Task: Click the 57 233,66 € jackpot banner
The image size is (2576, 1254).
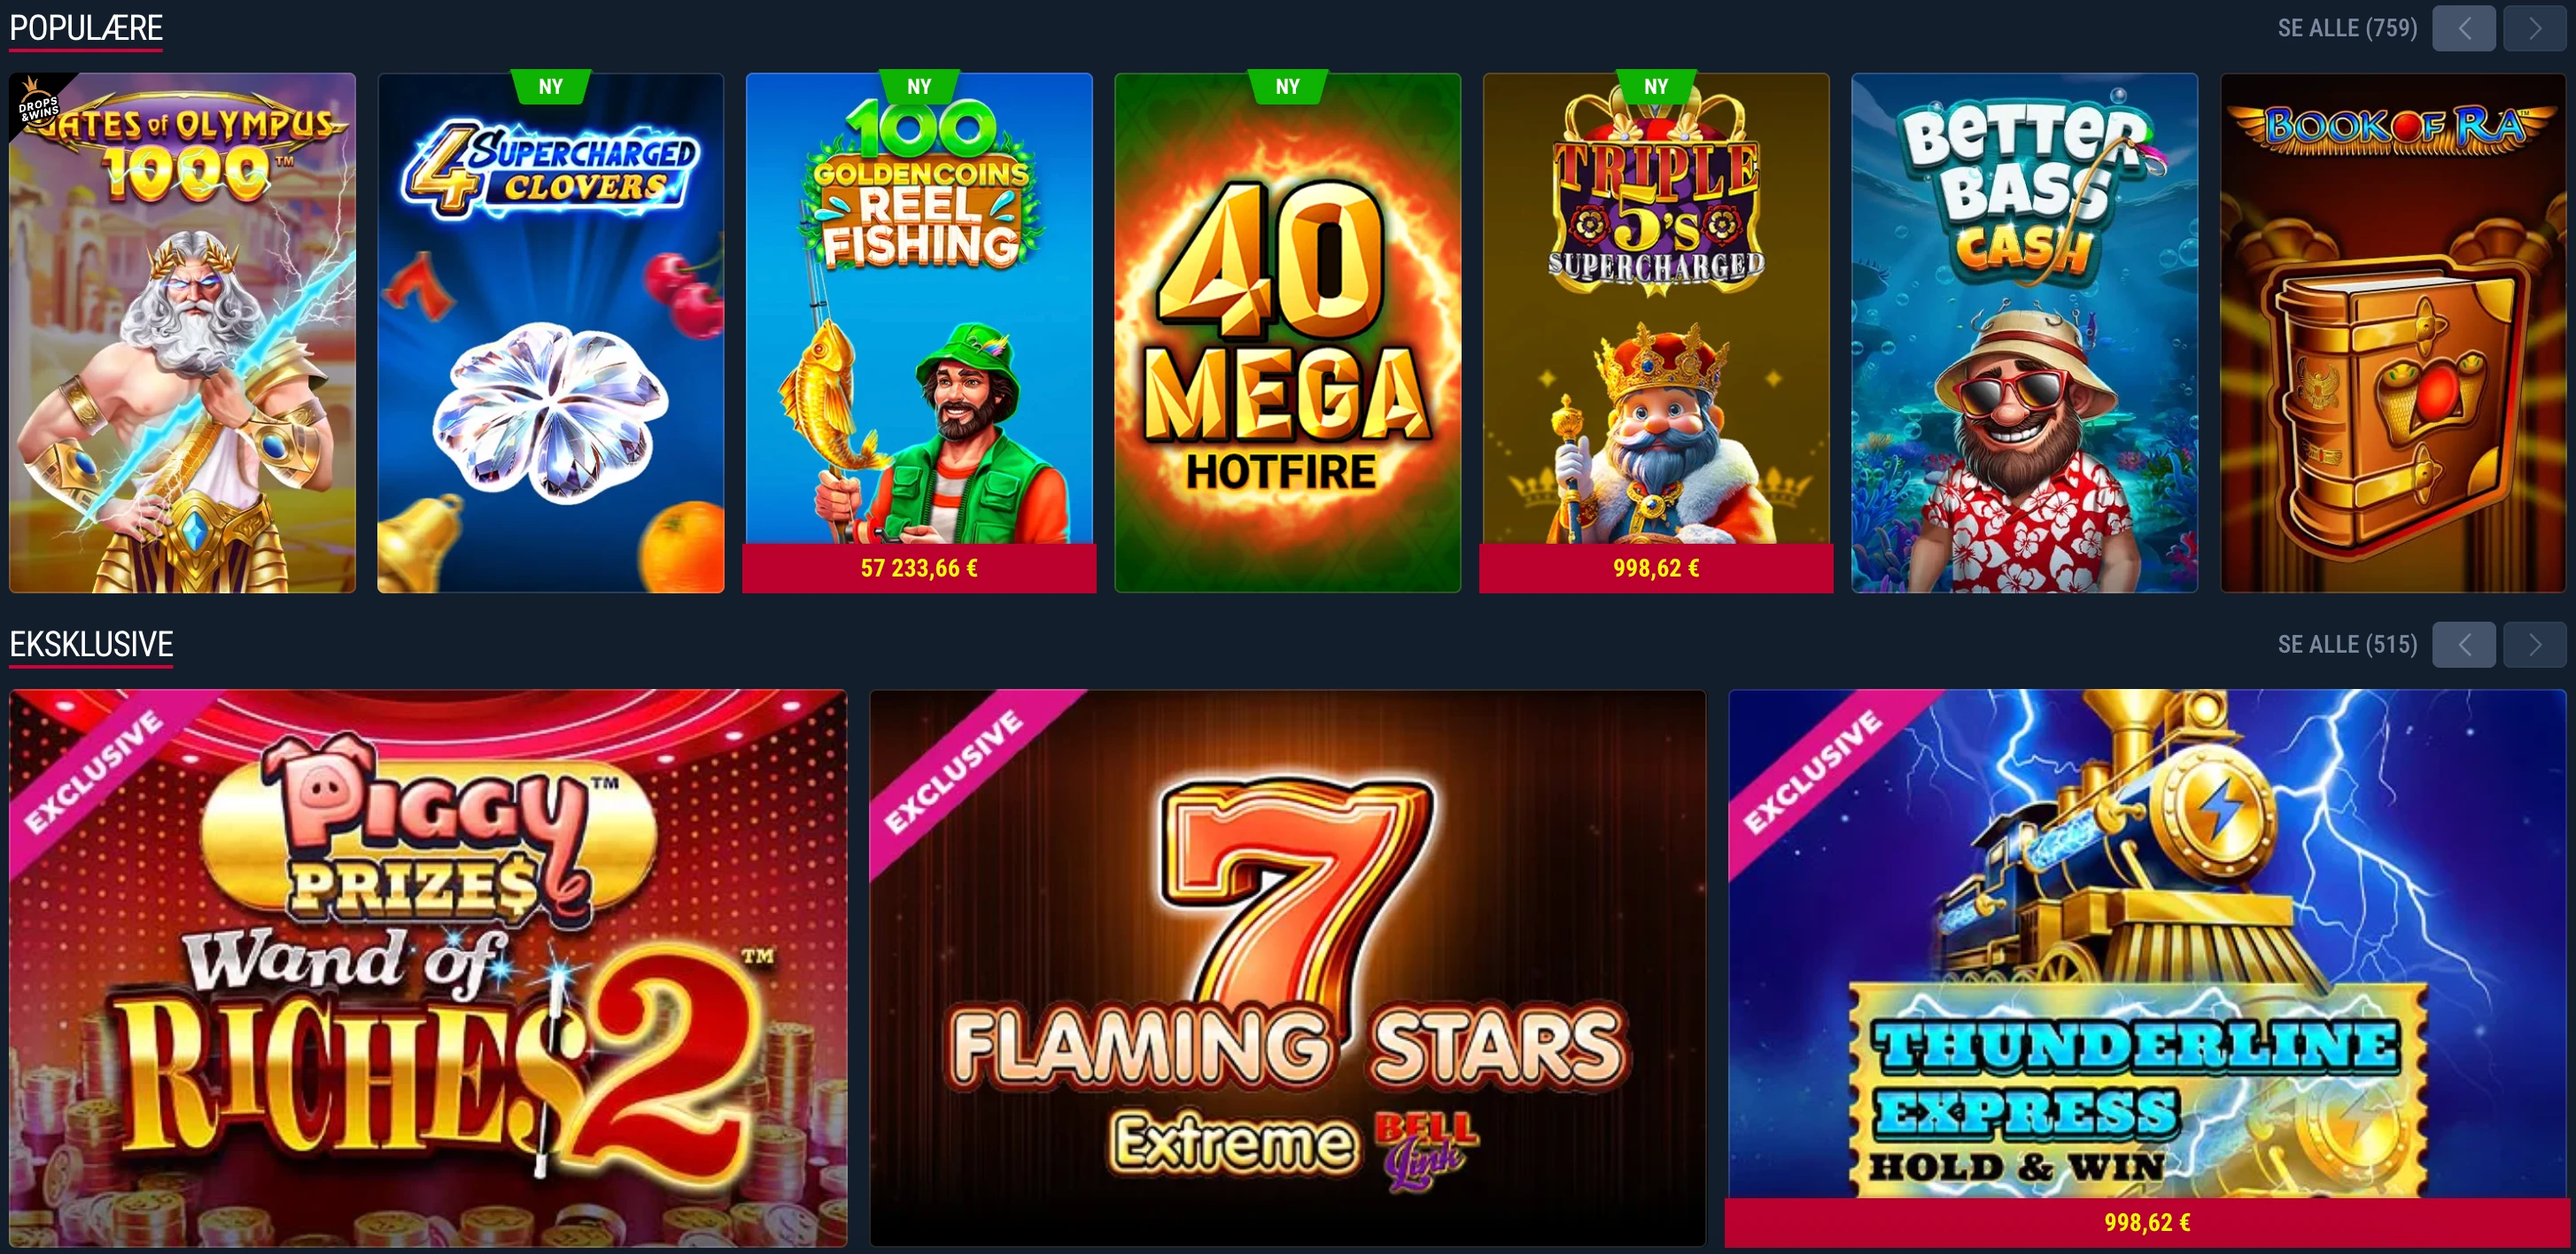Action: [919, 568]
